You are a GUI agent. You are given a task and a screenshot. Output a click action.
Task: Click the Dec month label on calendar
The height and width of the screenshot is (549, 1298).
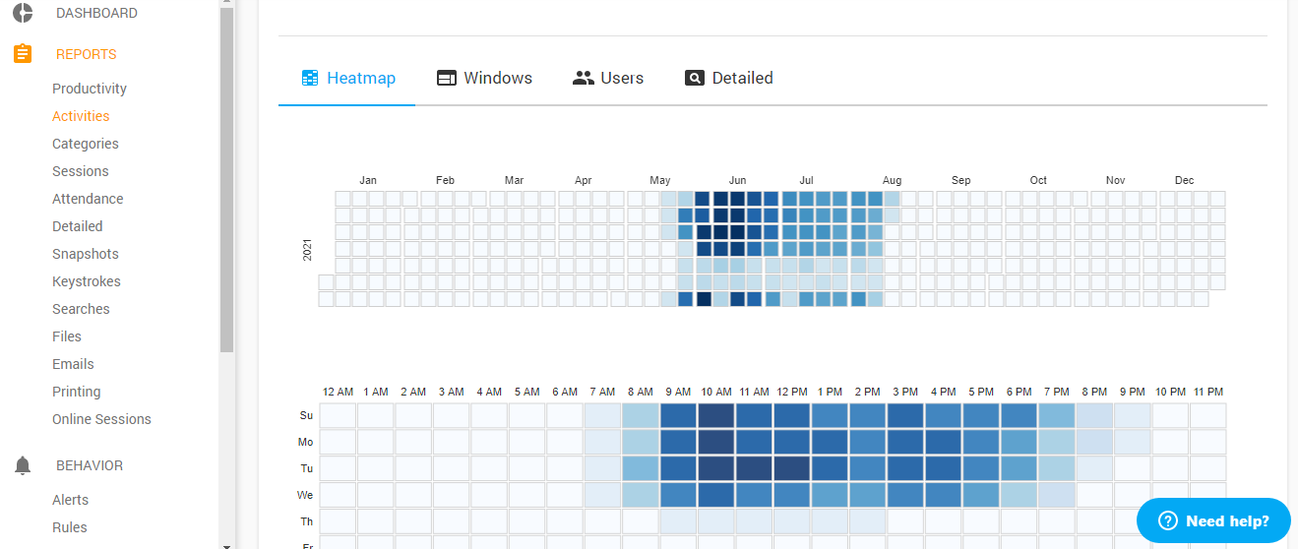(1185, 180)
